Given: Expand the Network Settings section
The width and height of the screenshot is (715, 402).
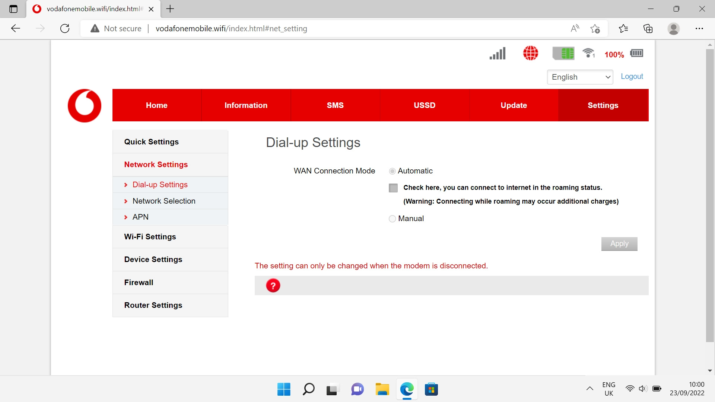Looking at the screenshot, I should pyautogui.click(x=156, y=165).
